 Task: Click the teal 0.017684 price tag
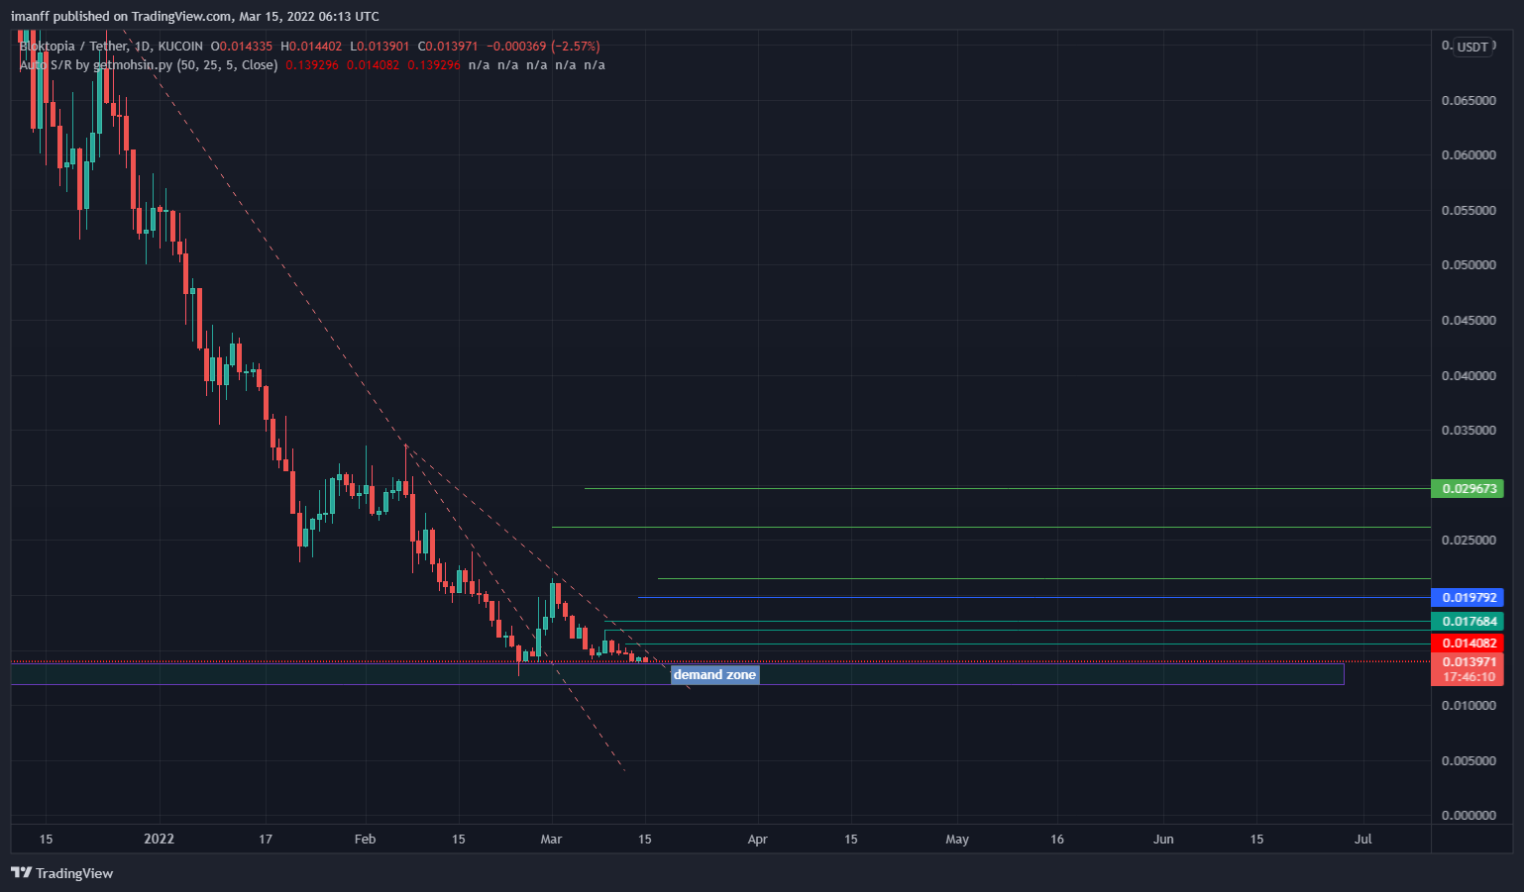click(1468, 622)
